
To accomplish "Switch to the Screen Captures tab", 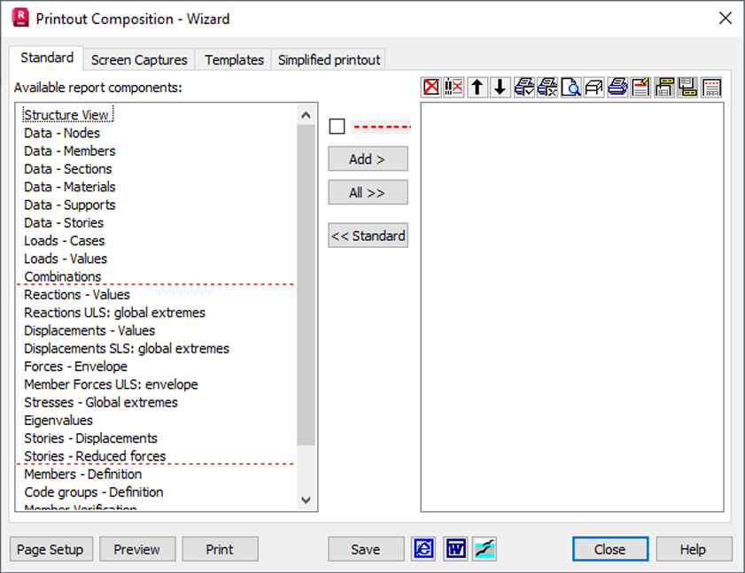I will pyautogui.click(x=138, y=59).
